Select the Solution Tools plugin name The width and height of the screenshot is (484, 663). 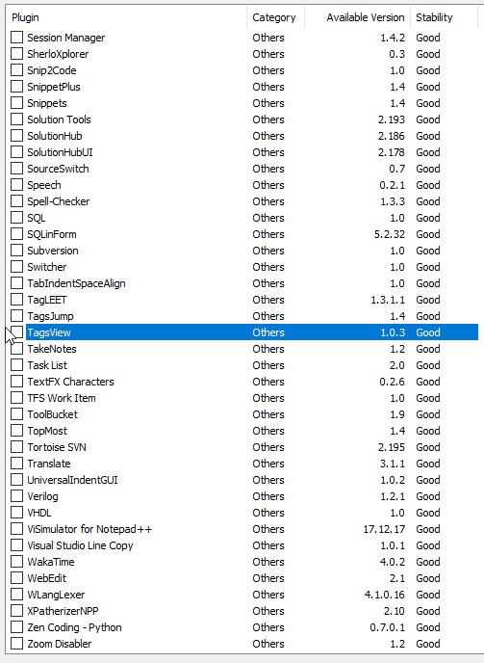tap(59, 119)
